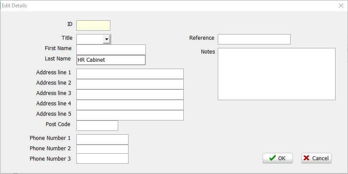Click the Post Code field

tap(97, 126)
